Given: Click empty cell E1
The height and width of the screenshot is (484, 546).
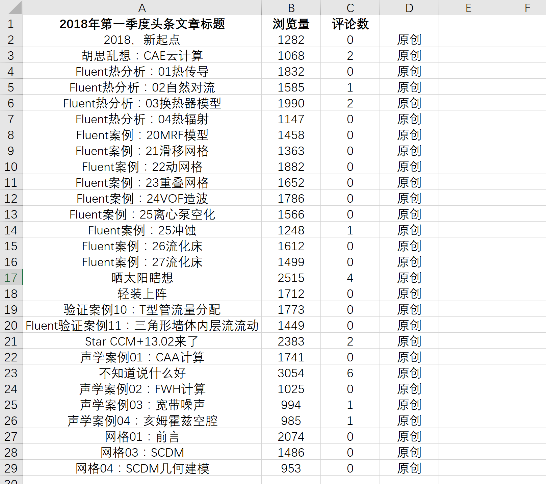Looking at the screenshot, I should click(x=468, y=23).
